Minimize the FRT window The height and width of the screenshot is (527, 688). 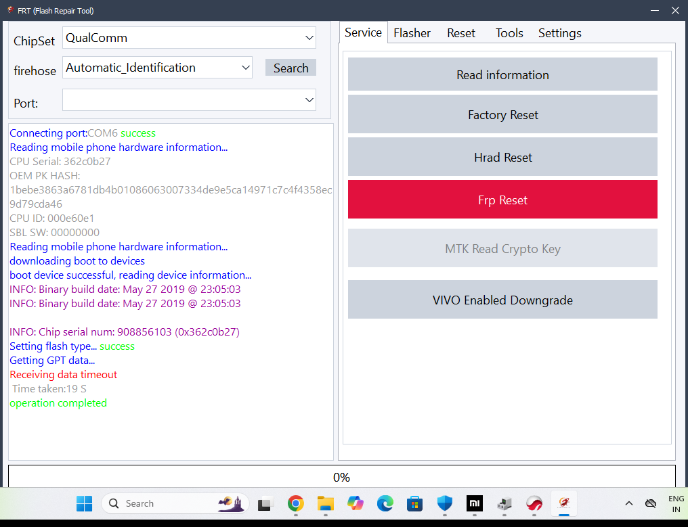[x=655, y=11]
